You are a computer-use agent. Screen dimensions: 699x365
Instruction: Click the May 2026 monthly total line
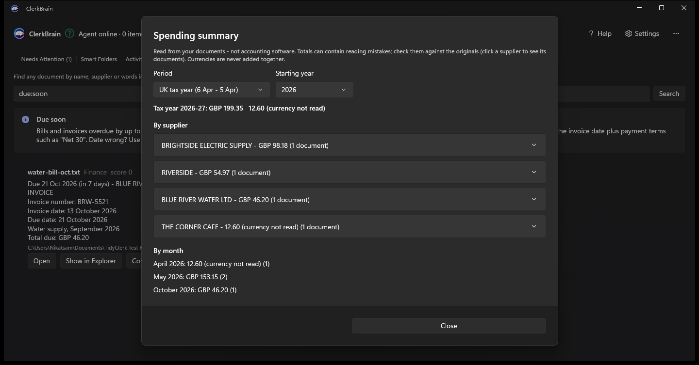(190, 277)
